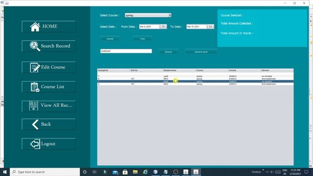Open the View All Records page
The width and height of the screenshot is (313, 176).
49,107
